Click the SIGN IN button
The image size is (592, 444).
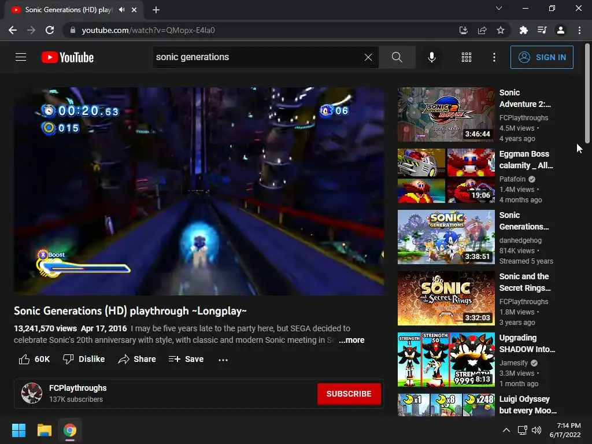[542, 57]
